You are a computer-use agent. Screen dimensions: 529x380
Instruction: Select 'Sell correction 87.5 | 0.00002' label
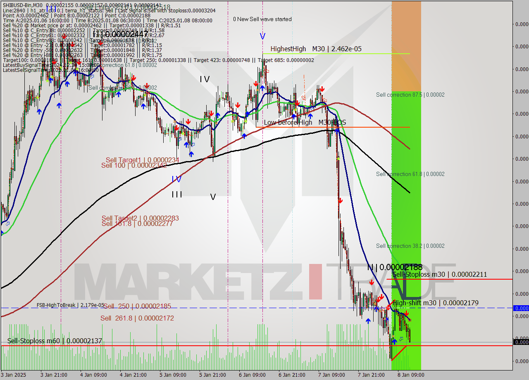410,95
